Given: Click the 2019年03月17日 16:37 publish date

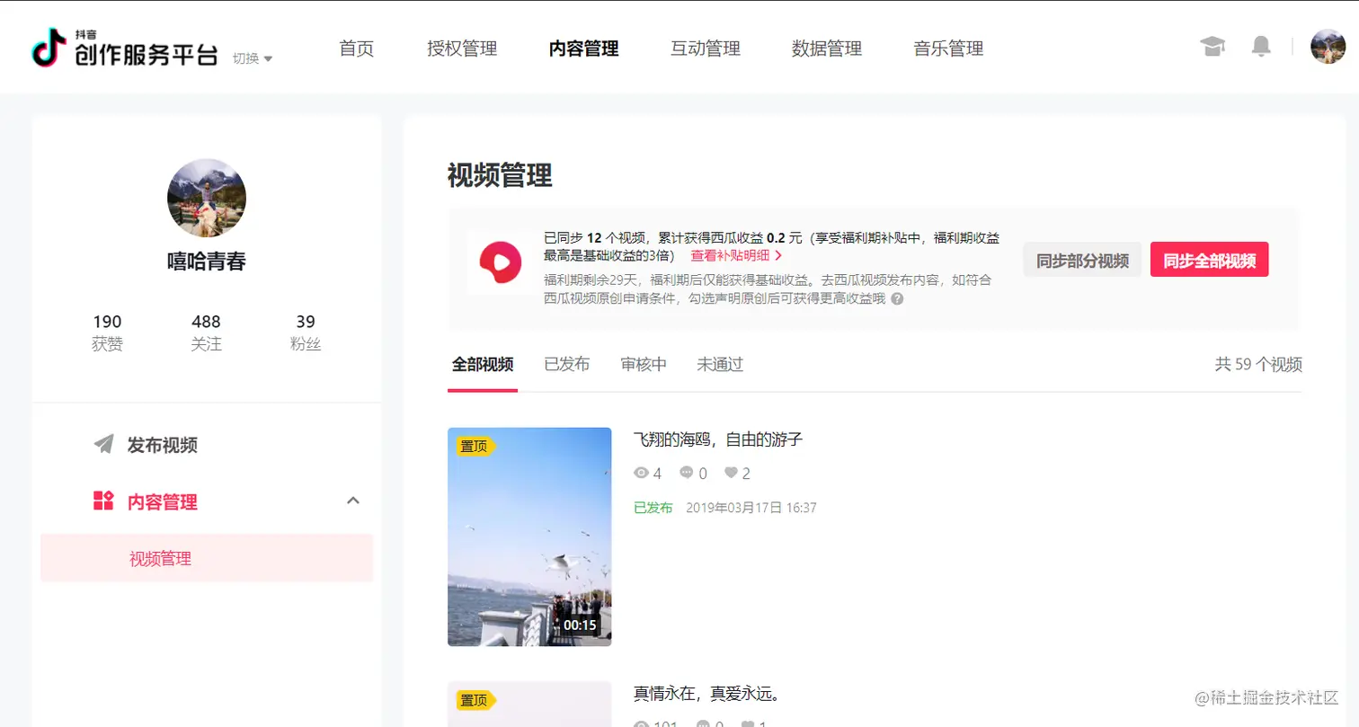Looking at the screenshot, I should [x=751, y=508].
